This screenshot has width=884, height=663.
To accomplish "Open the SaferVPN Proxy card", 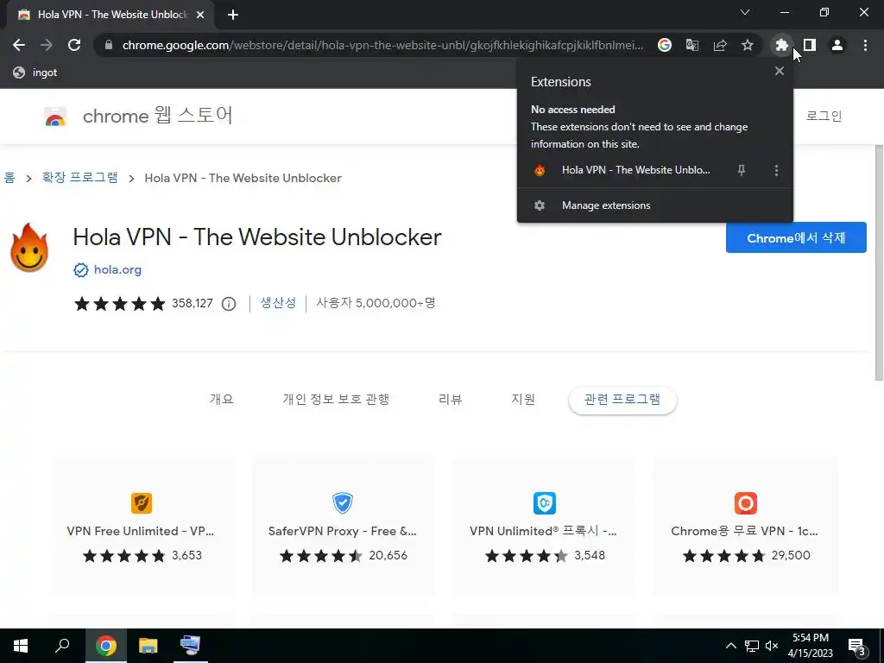I will [342, 524].
